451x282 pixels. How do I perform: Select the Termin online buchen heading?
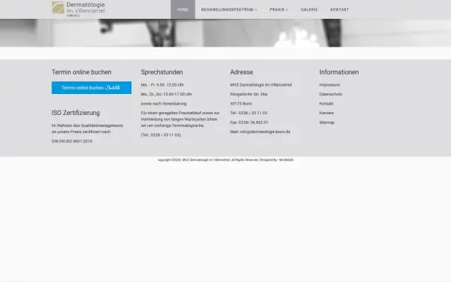81,72
